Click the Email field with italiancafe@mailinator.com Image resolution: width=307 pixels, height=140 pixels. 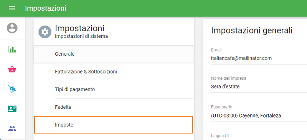259,58
